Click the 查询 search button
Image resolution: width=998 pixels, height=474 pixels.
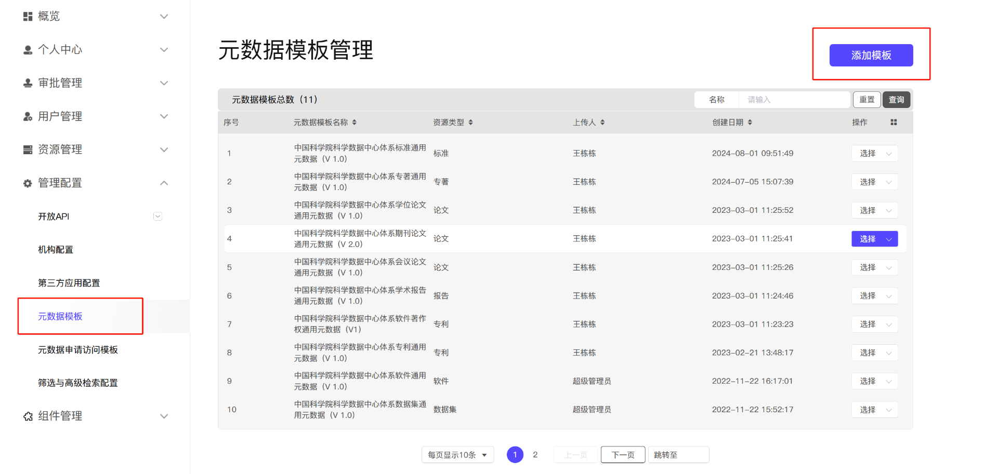coord(896,100)
